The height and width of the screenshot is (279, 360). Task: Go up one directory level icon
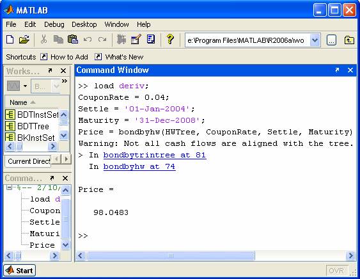pyautogui.click(x=349, y=40)
